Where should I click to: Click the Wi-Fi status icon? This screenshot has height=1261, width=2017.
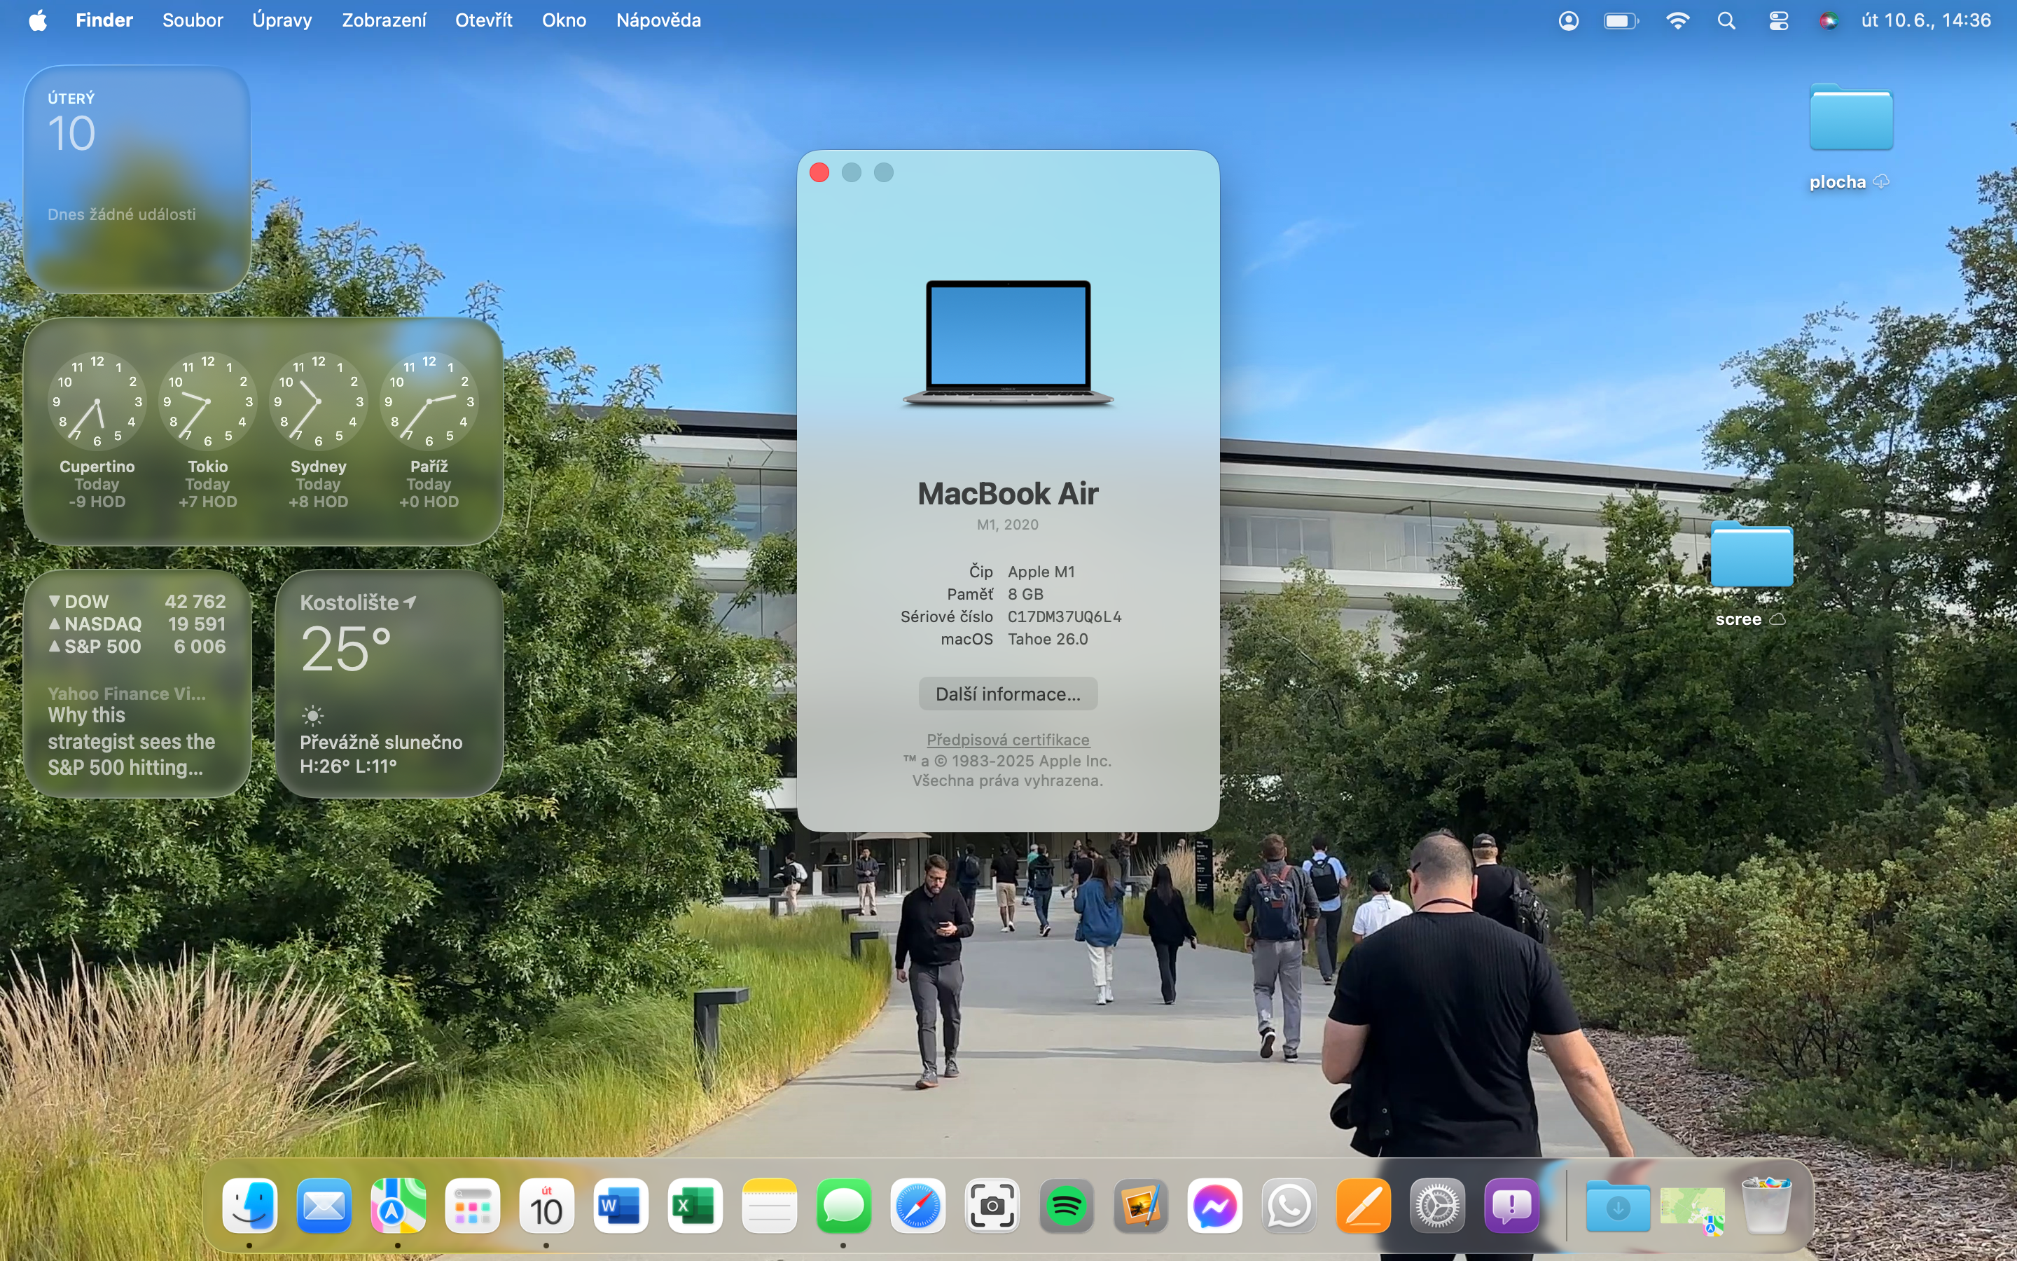pyautogui.click(x=1677, y=21)
